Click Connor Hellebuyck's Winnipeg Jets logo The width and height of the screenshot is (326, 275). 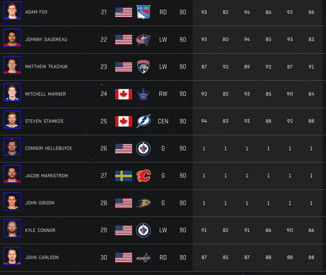[x=143, y=148]
